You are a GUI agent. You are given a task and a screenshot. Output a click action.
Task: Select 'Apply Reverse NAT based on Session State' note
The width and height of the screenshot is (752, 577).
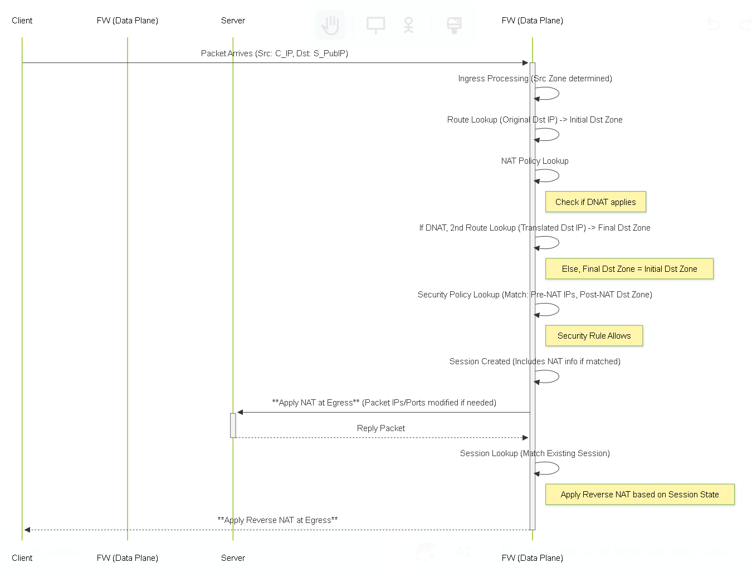tap(640, 495)
